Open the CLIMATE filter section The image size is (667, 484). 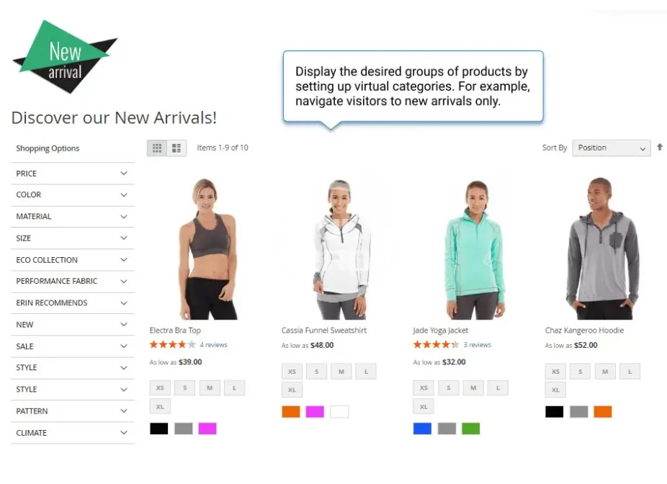click(73, 433)
